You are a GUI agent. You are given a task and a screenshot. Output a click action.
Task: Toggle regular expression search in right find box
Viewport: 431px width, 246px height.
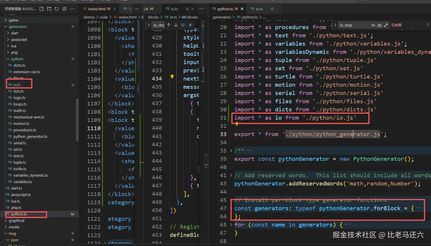(x=386, y=25)
